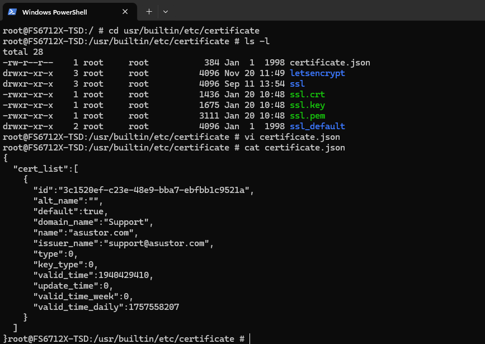Image resolution: width=485 pixels, height=344 pixels.
Task: Click certificate.json in the ls output
Action: [x=329, y=63]
